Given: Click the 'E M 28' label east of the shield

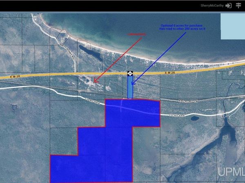Looking at the screenshot, I should coord(170,73).
